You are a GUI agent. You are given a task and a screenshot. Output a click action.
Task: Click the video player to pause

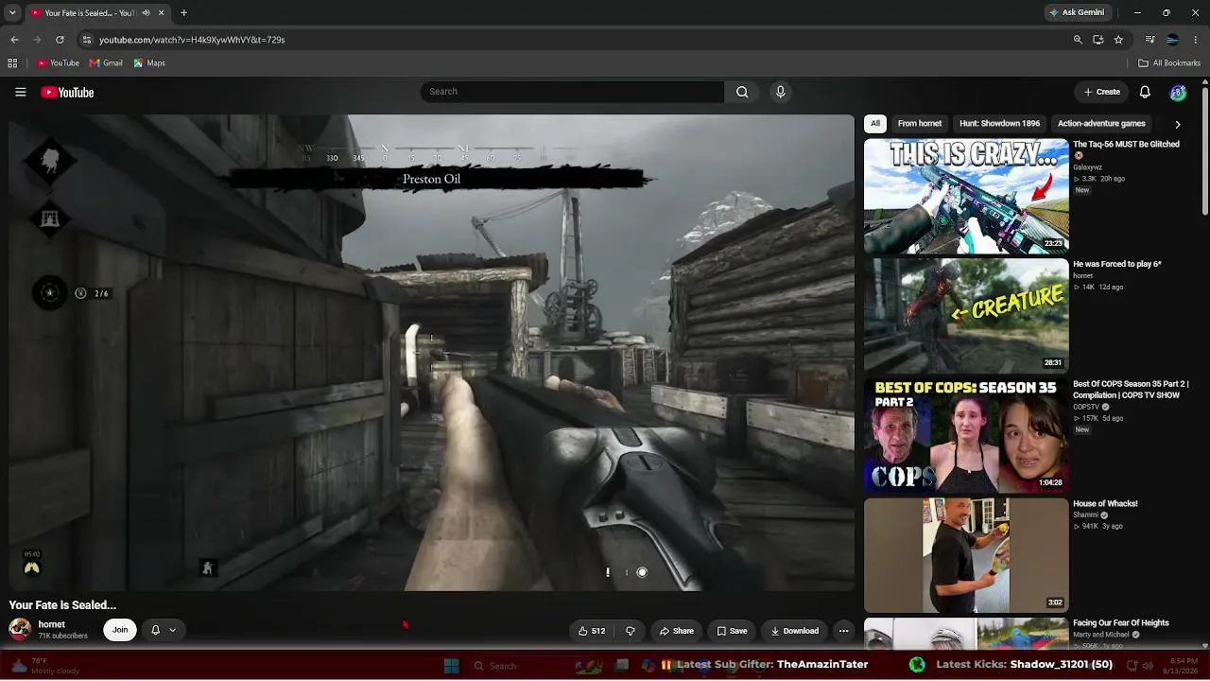tap(431, 353)
